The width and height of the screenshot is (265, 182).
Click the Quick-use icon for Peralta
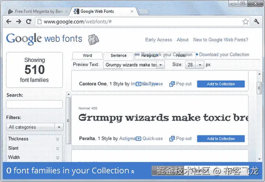(x=139, y=139)
